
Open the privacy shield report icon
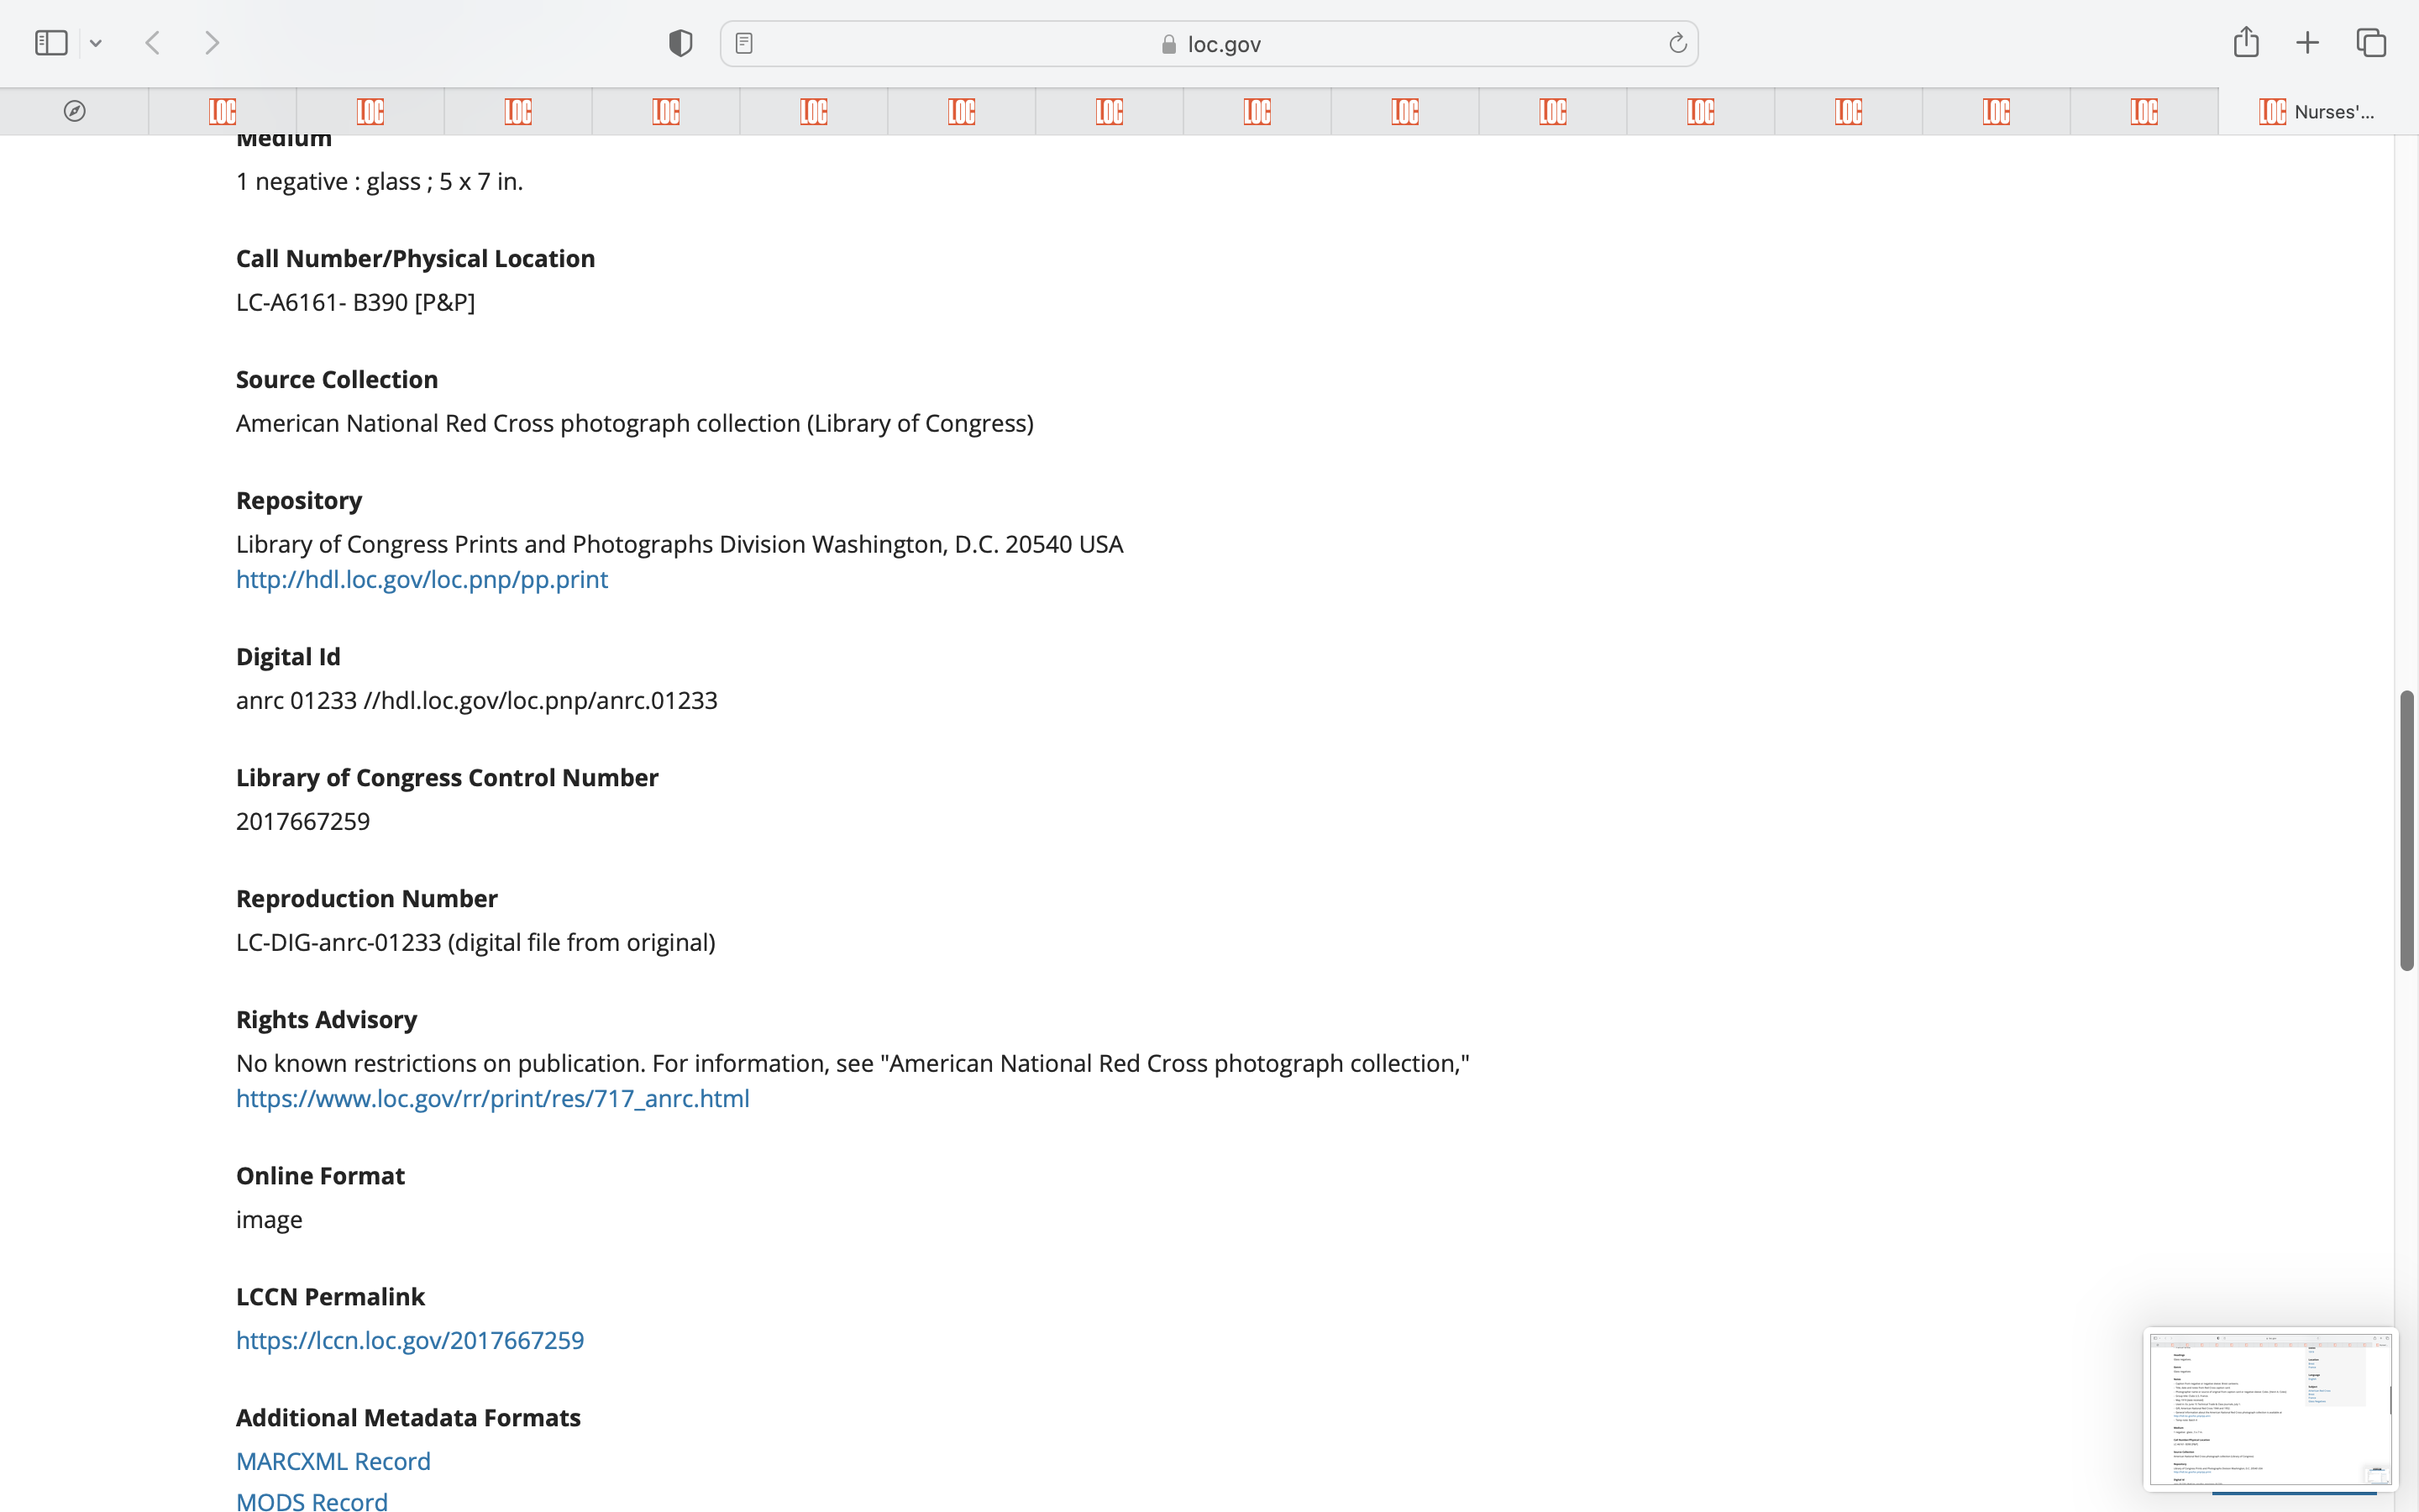[680, 43]
